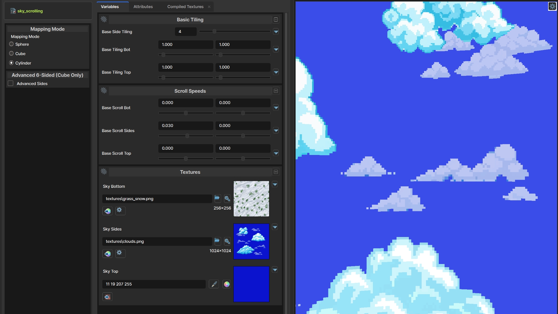Enable Advanced Sides checkbox
The image size is (558, 314).
pyautogui.click(x=11, y=83)
